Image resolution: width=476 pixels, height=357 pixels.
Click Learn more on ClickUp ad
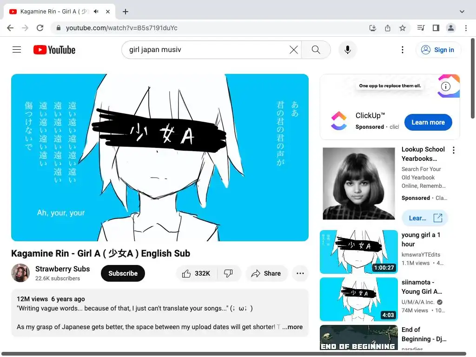pyautogui.click(x=428, y=122)
